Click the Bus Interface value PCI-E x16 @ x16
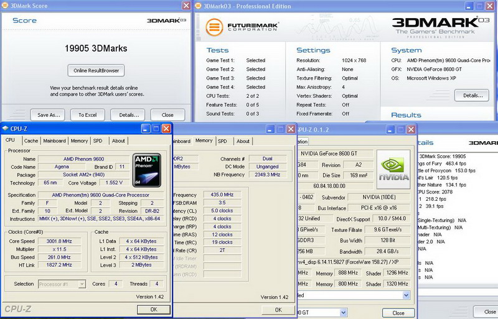Image resolution: width=498 pixels, height=319 pixels. [x=379, y=208]
